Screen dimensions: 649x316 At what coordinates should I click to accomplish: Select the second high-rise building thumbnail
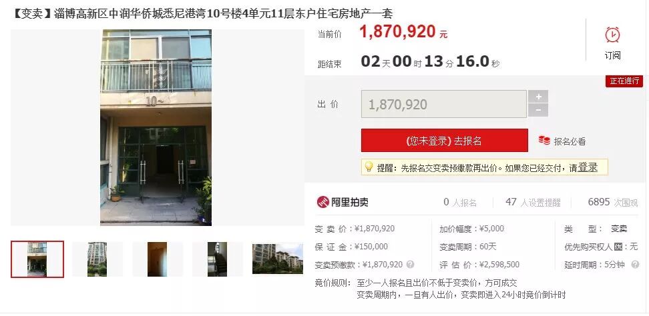click(97, 259)
